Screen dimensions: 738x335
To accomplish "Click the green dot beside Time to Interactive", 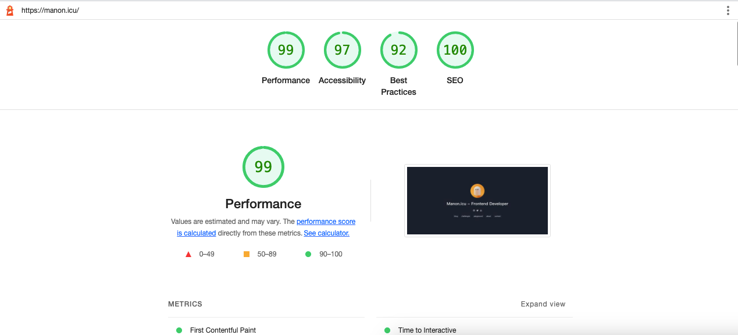I will (387, 330).
